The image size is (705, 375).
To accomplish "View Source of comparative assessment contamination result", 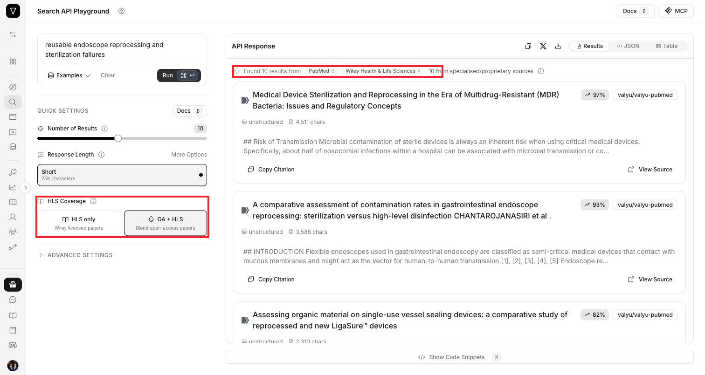I will point(650,280).
